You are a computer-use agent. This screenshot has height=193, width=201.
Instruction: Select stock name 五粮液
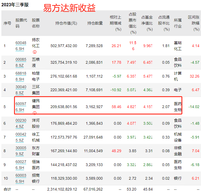coord(36,63)
